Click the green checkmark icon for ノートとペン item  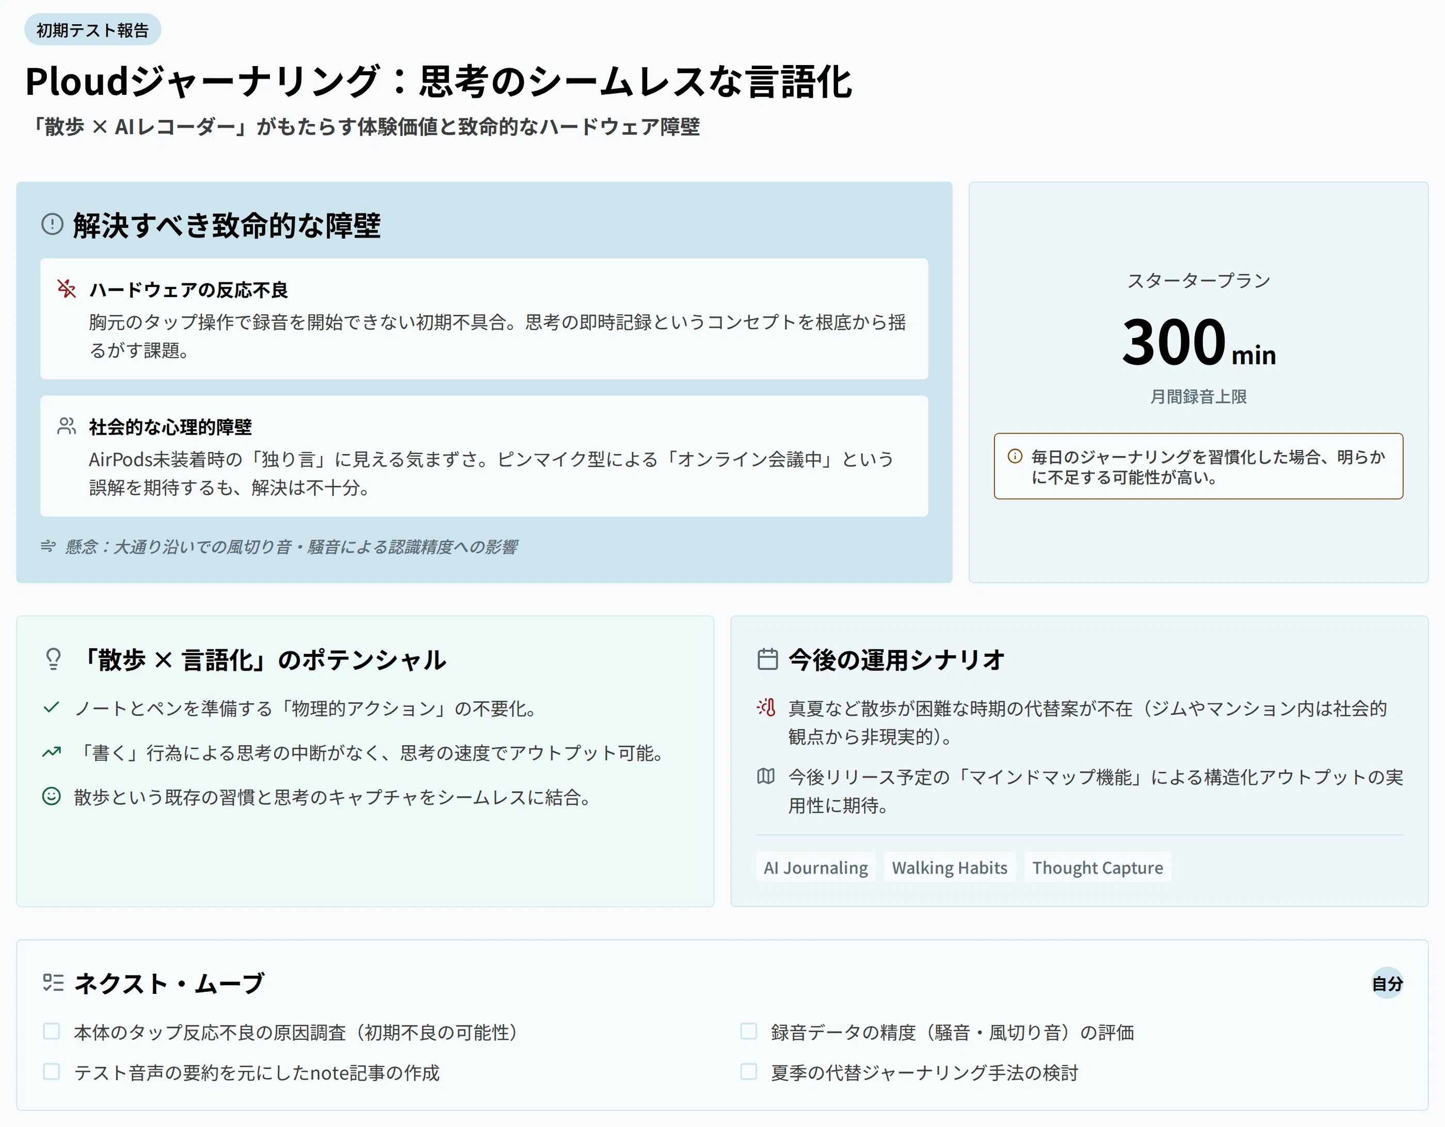click(52, 707)
